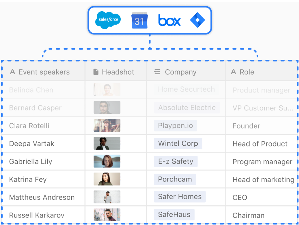The image size is (299, 225).
Task: Click the Box logo icon
Action: tap(169, 21)
